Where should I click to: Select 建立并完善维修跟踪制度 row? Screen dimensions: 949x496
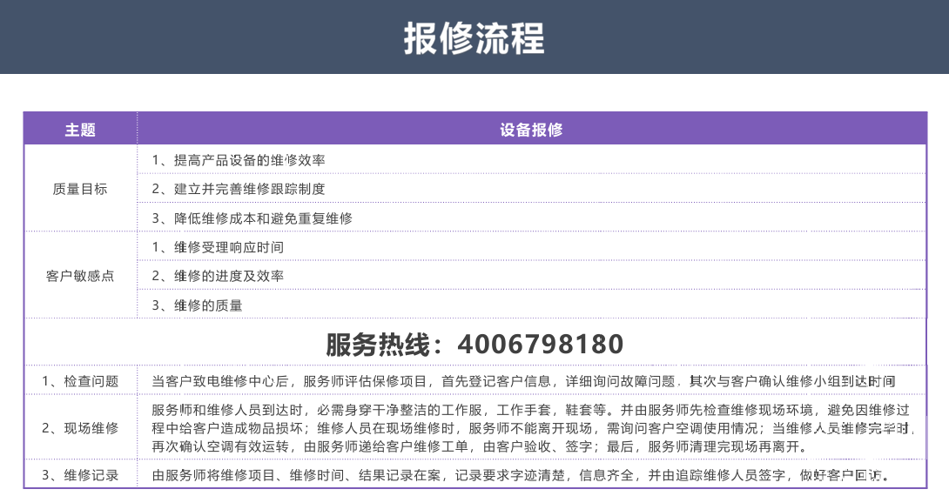(531, 189)
